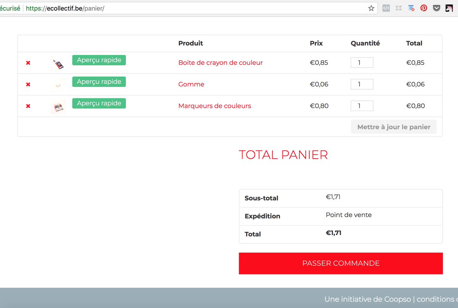This screenshot has height=308, width=458.
Task: Open the code editor extension icon
Action: coord(386,8)
